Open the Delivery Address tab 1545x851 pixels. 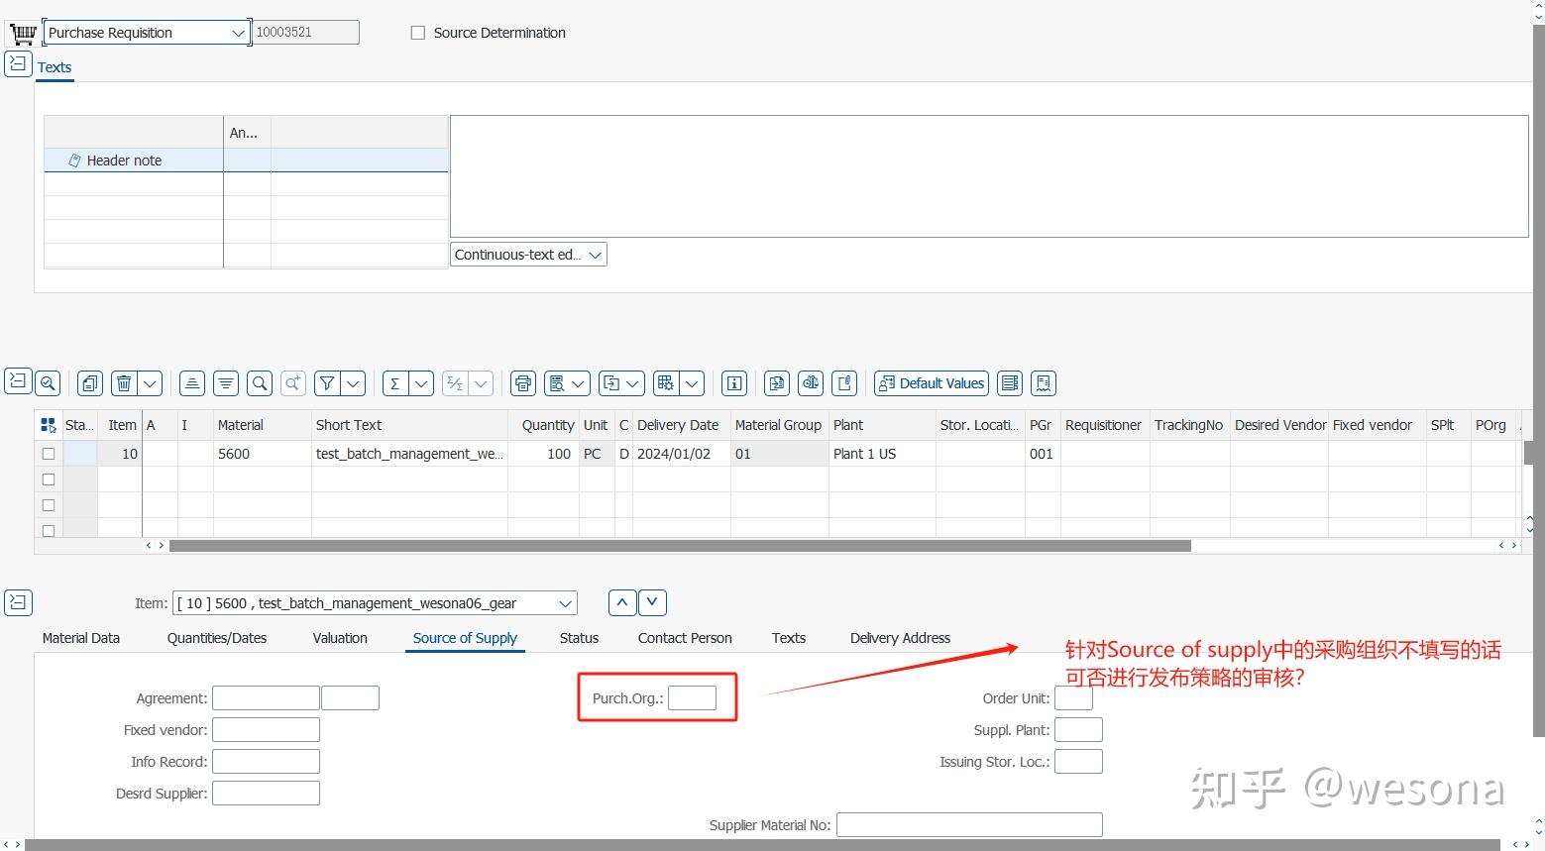pos(899,638)
